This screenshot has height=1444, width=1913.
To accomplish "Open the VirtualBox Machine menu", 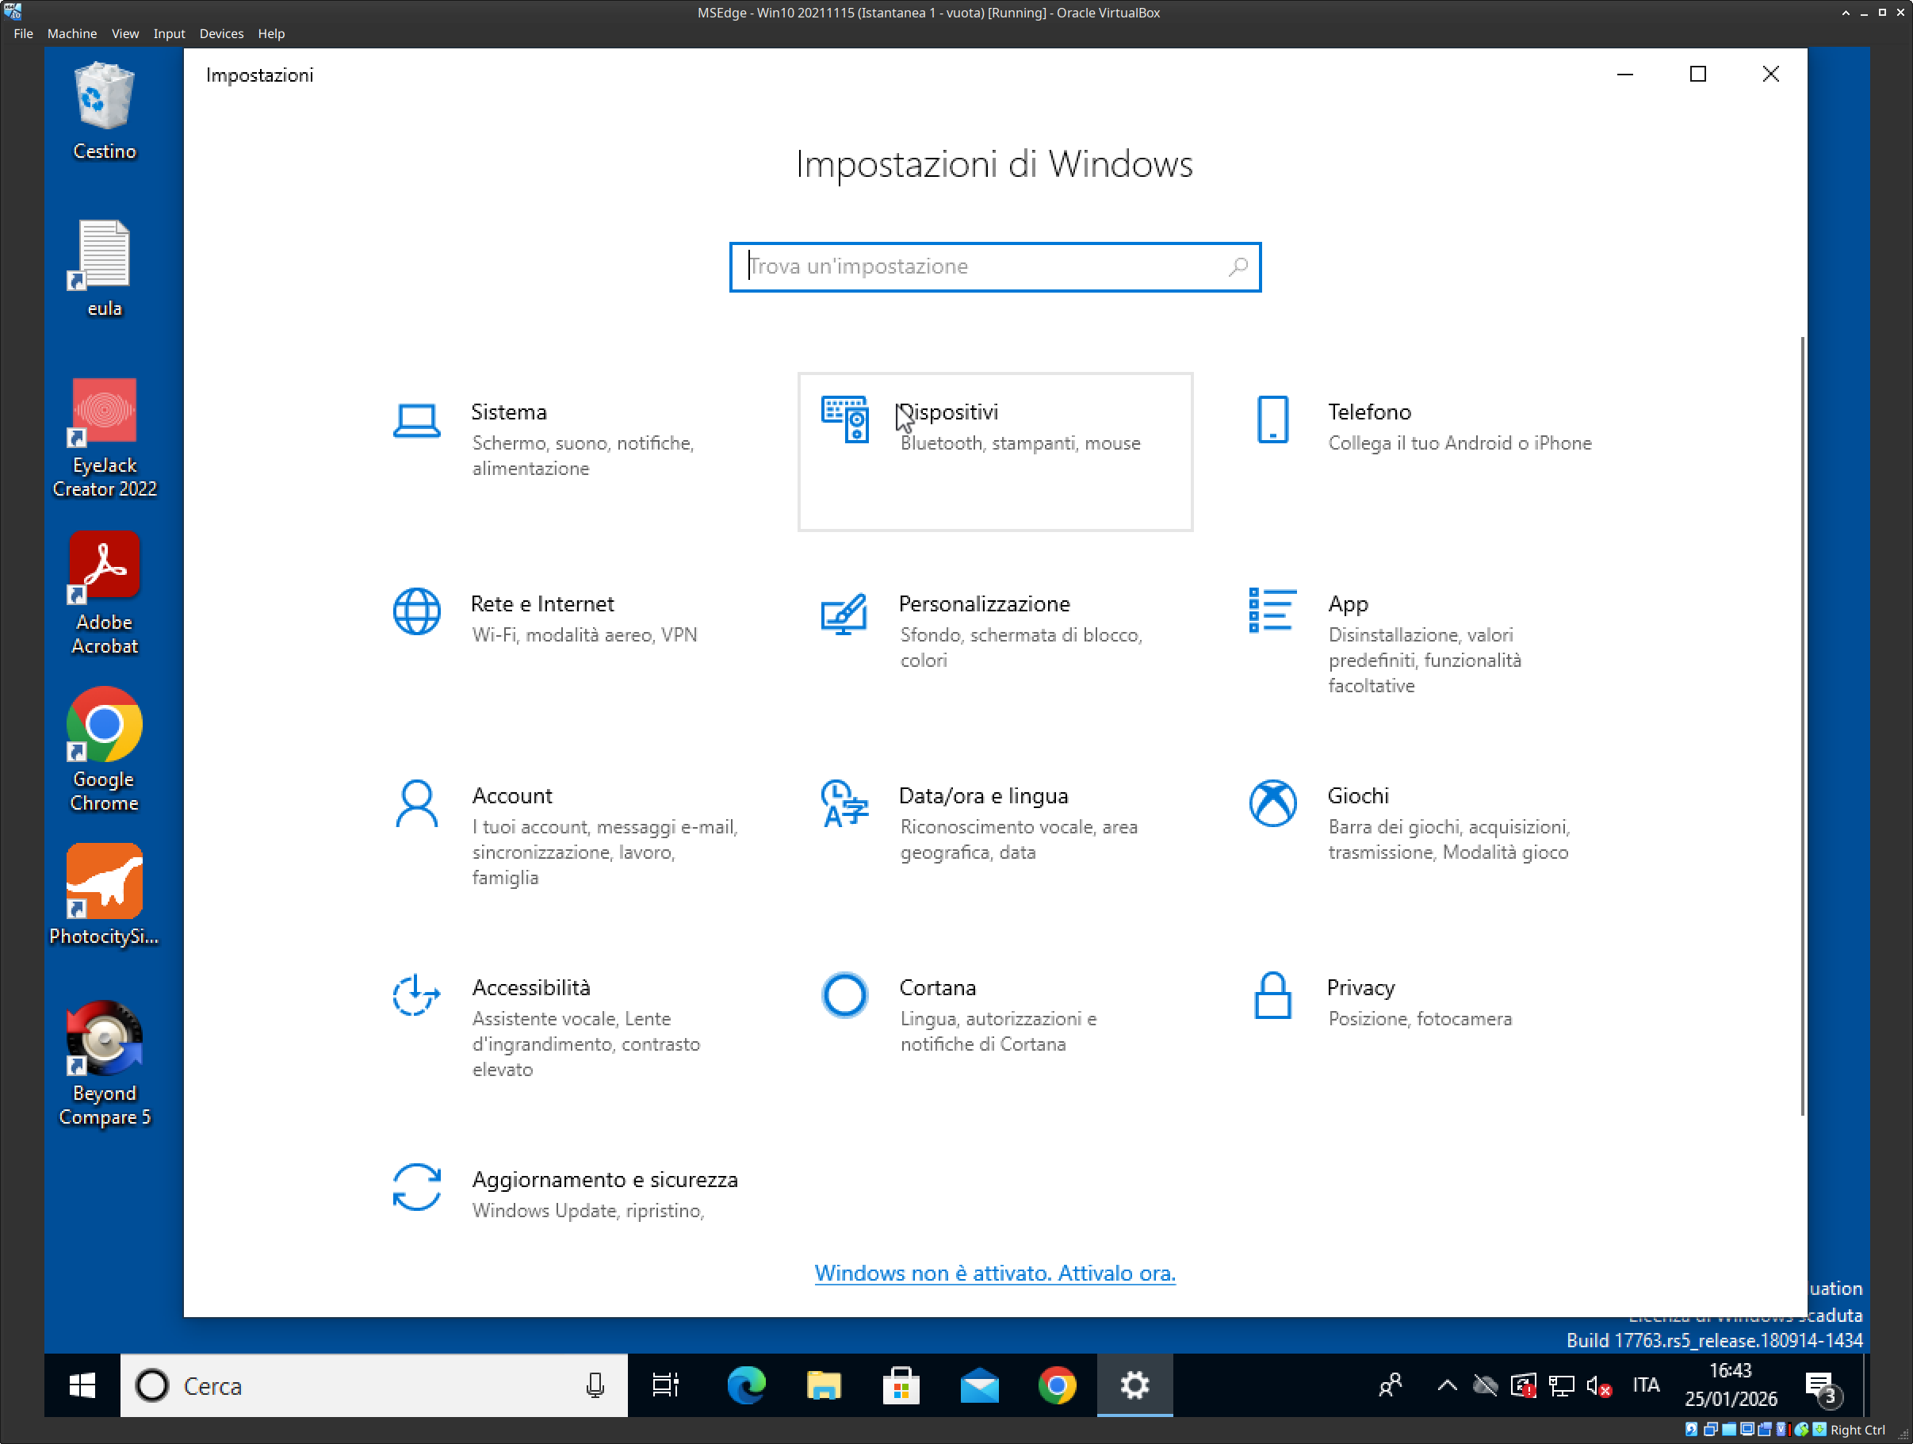I will click(72, 34).
